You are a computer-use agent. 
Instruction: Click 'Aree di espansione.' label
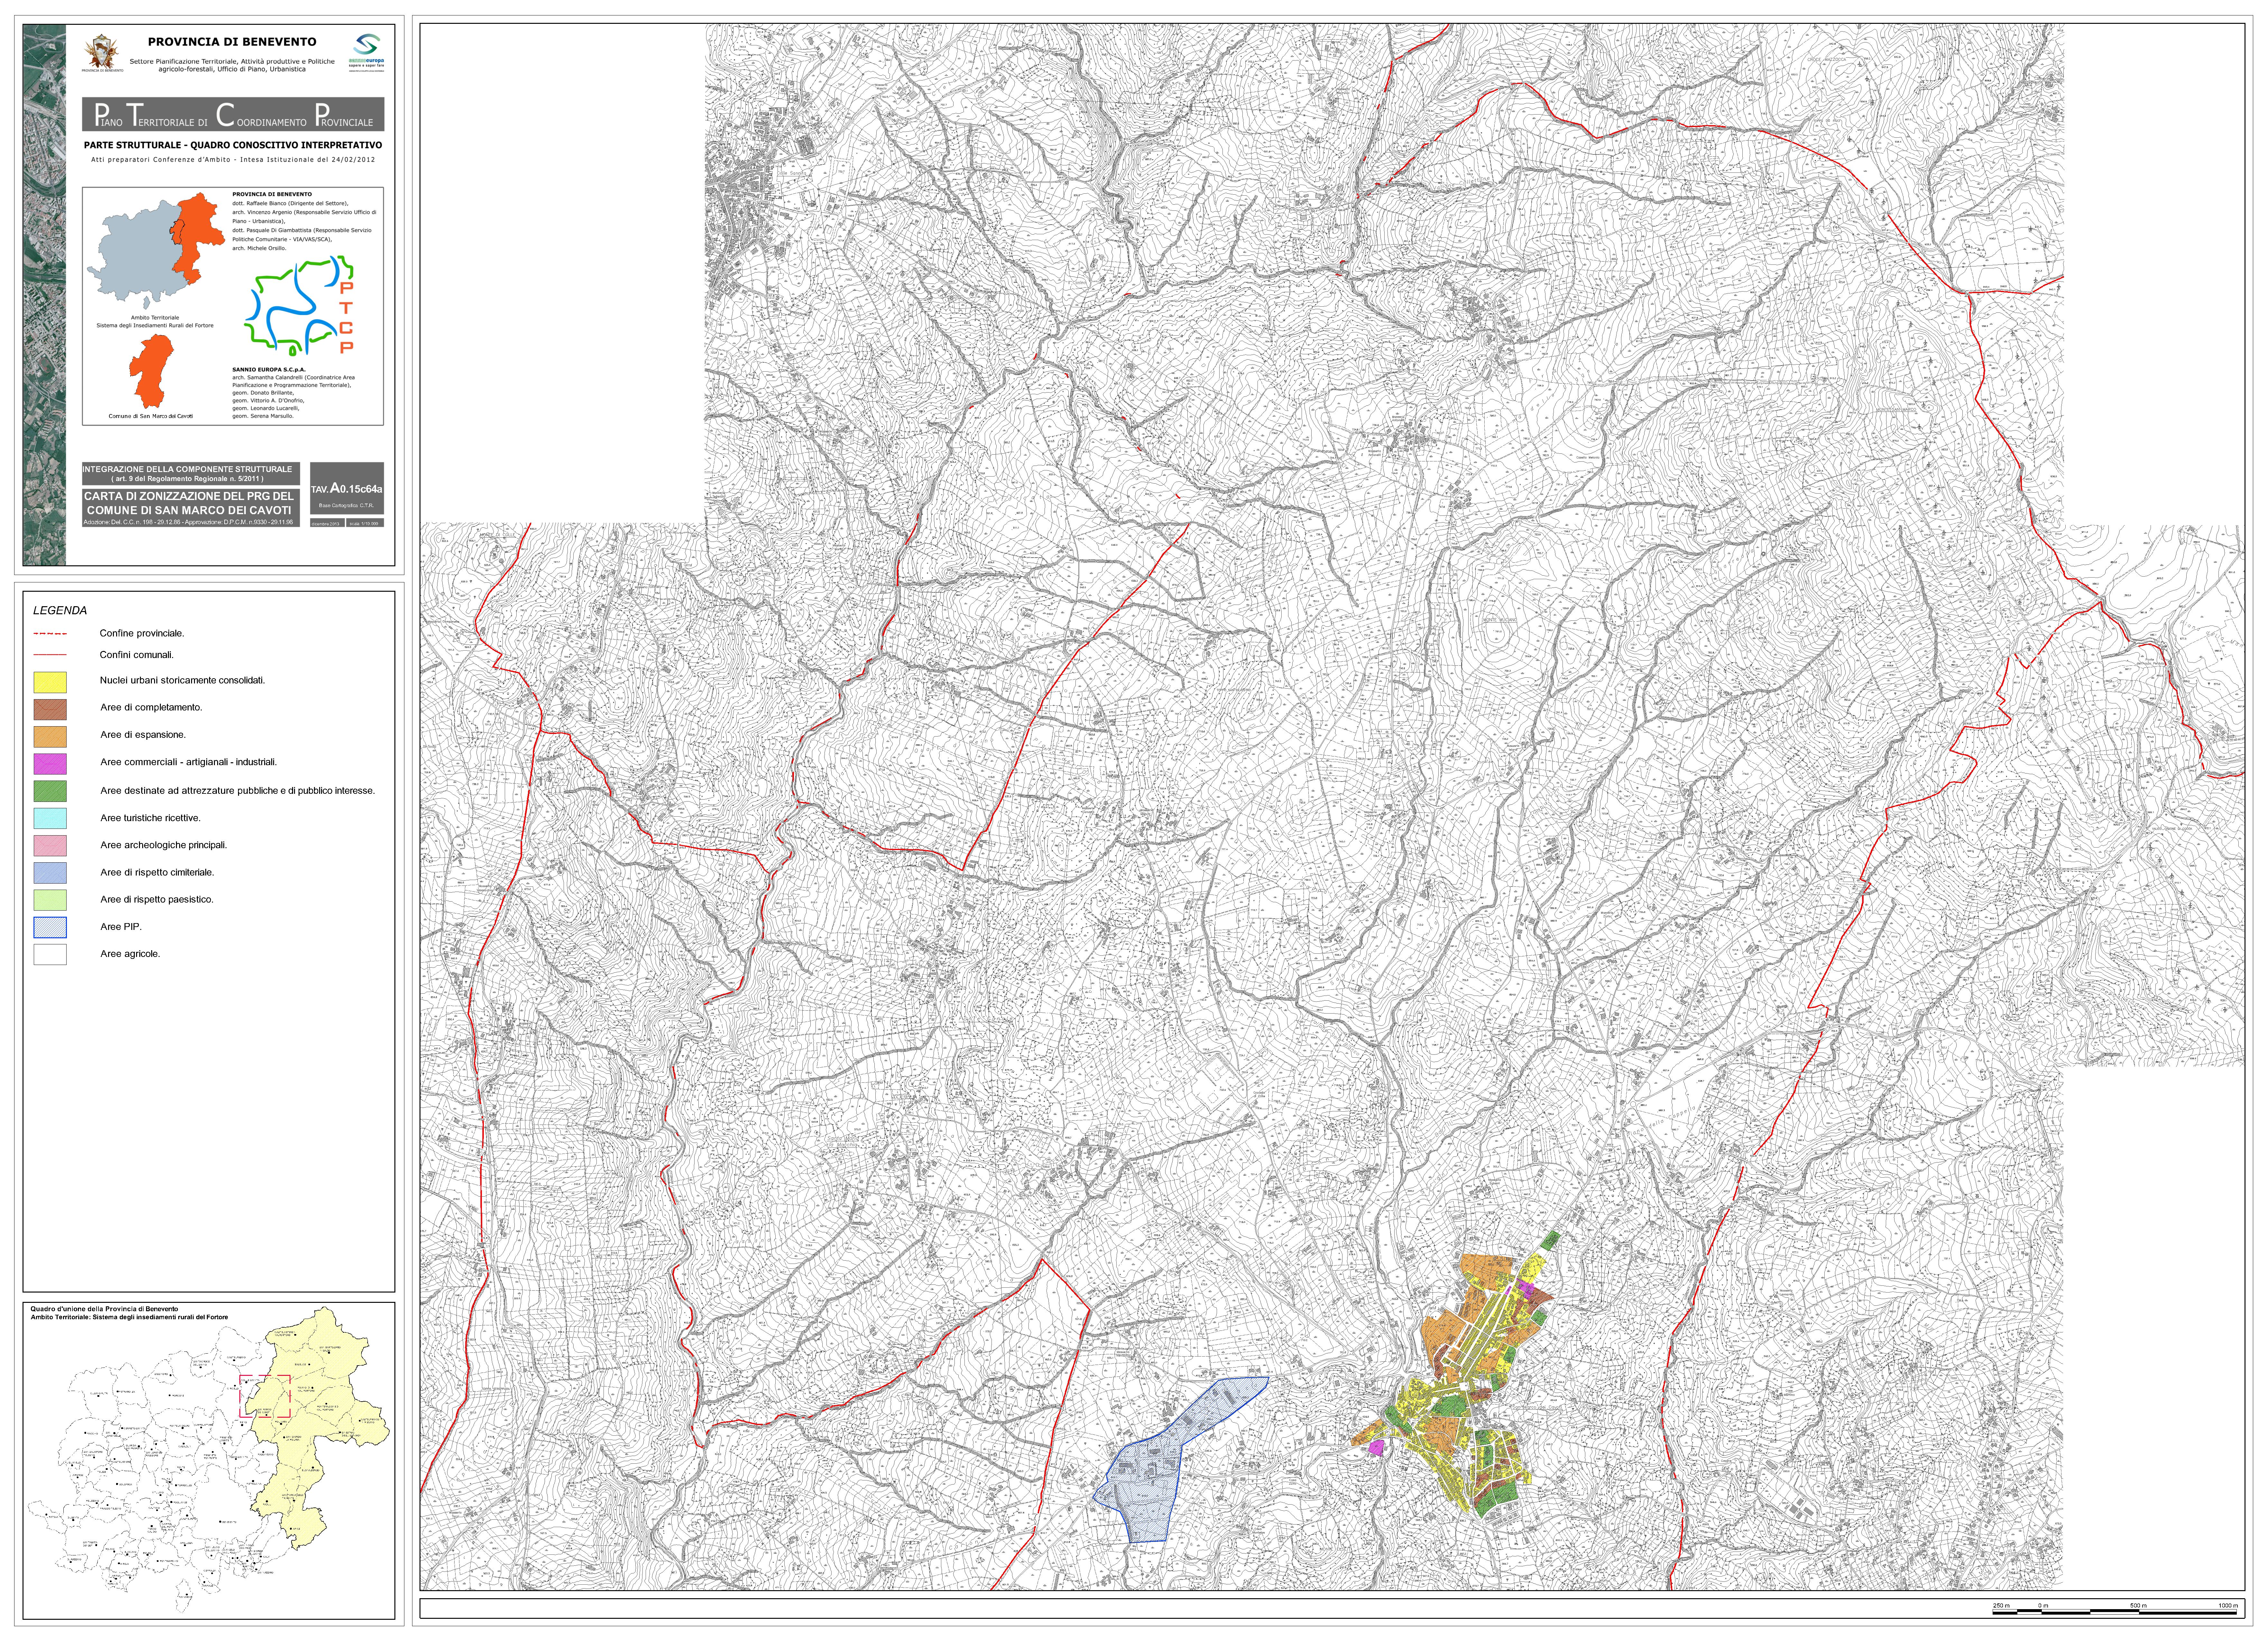(x=143, y=735)
